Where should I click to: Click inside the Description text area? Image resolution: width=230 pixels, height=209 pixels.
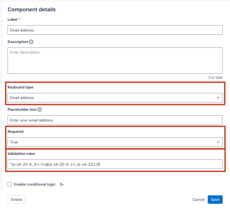click(115, 61)
